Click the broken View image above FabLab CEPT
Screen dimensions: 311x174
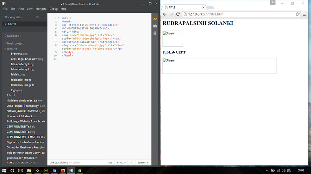pyautogui.click(x=173, y=39)
